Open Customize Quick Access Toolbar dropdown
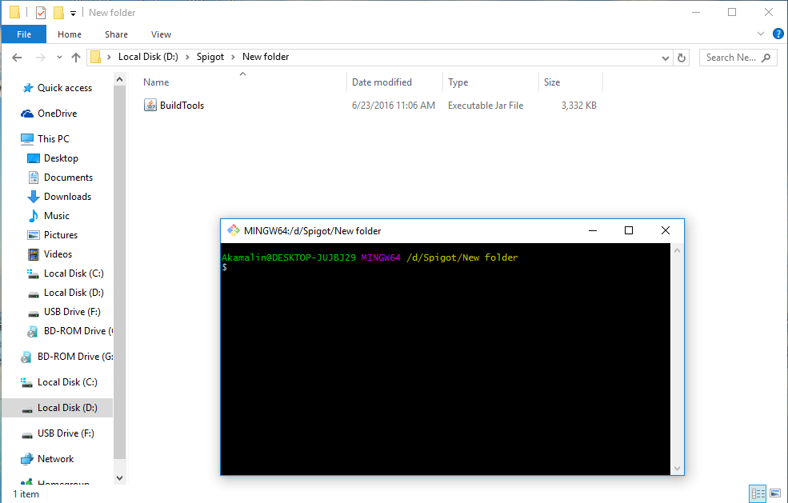 [x=73, y=13]
